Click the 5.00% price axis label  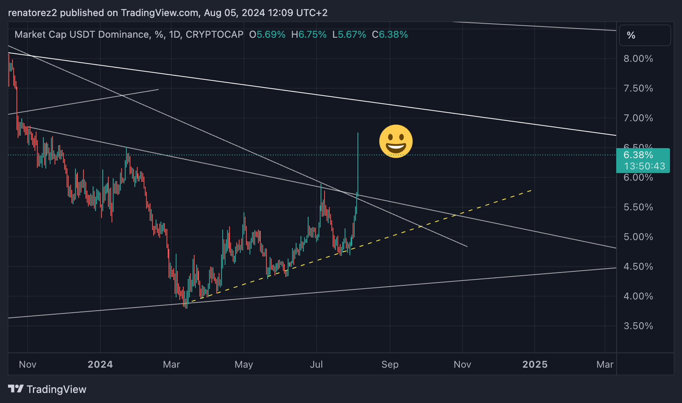click(x=638, y=237)
